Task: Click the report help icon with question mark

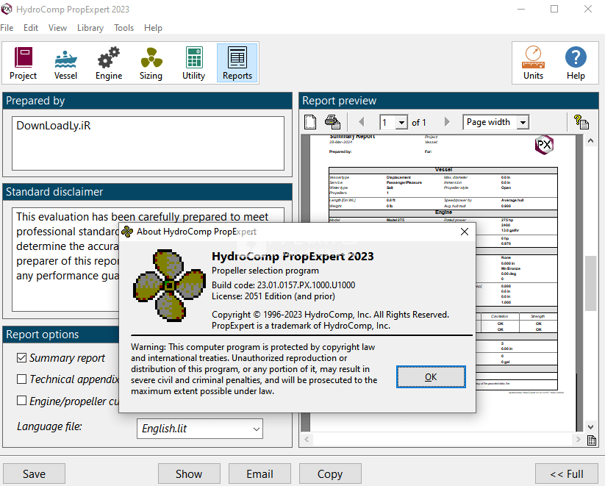Action: point(581,122)
